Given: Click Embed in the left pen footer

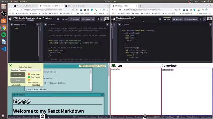Looking at the screenshot, I should click(x=94, y=117).
